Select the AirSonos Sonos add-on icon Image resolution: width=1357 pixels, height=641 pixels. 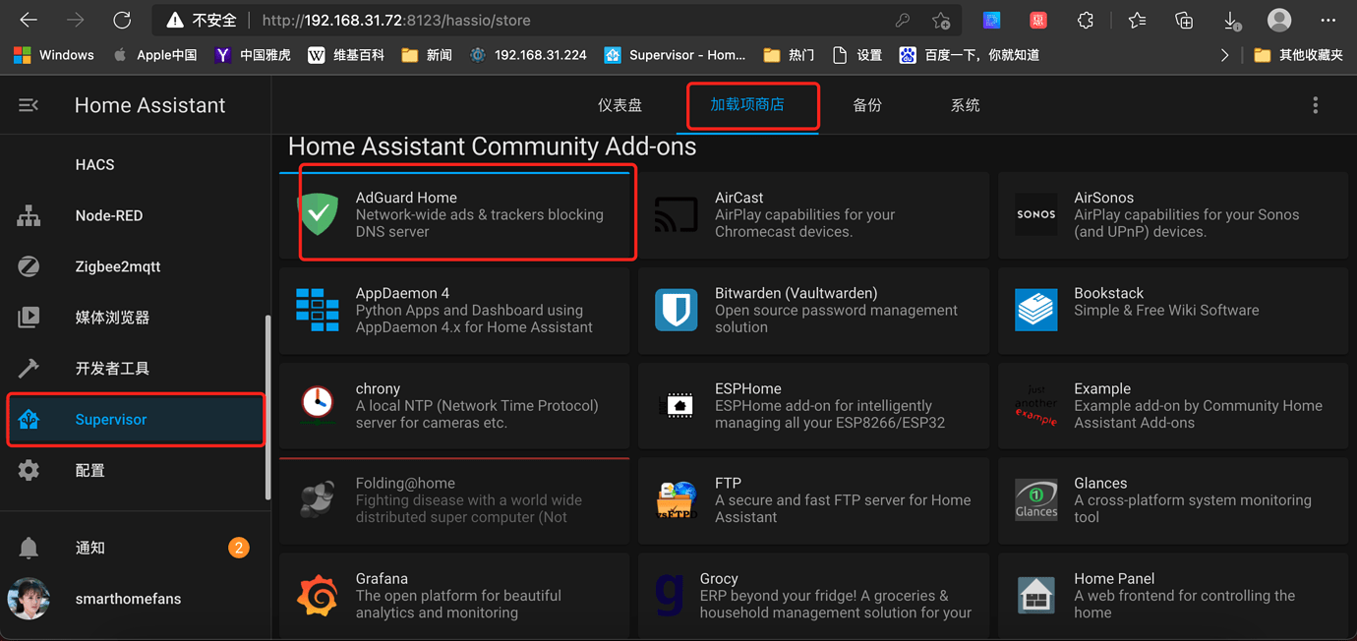coord(1035,214)
